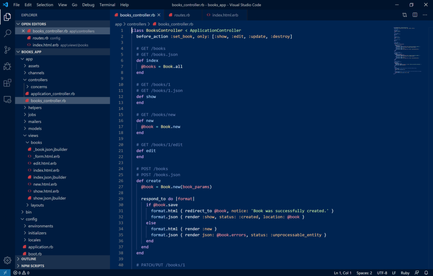
Task: Open the Source Control view icon
Action: click(7, 49)
